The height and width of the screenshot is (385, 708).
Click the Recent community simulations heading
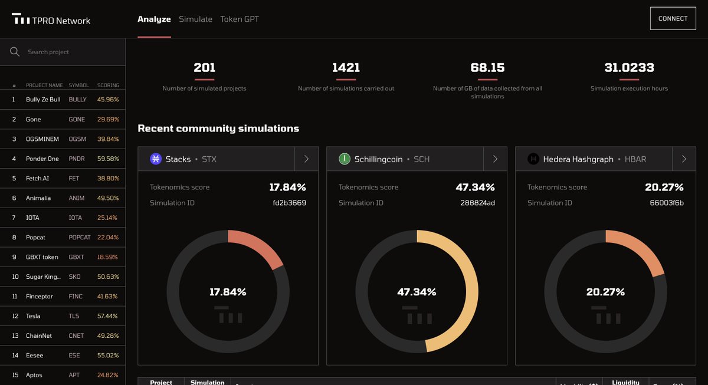coord(218,128)
